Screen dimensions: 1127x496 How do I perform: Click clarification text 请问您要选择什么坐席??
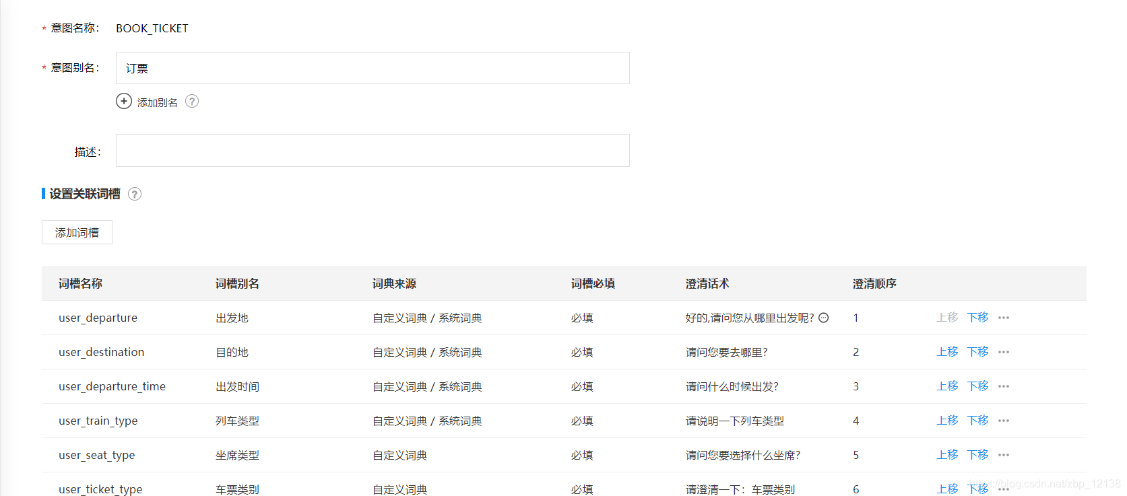tap(743, 455)
